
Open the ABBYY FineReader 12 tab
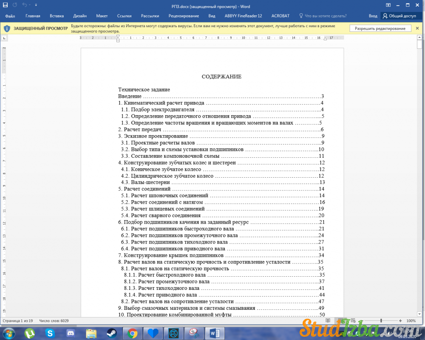point(243,16)
